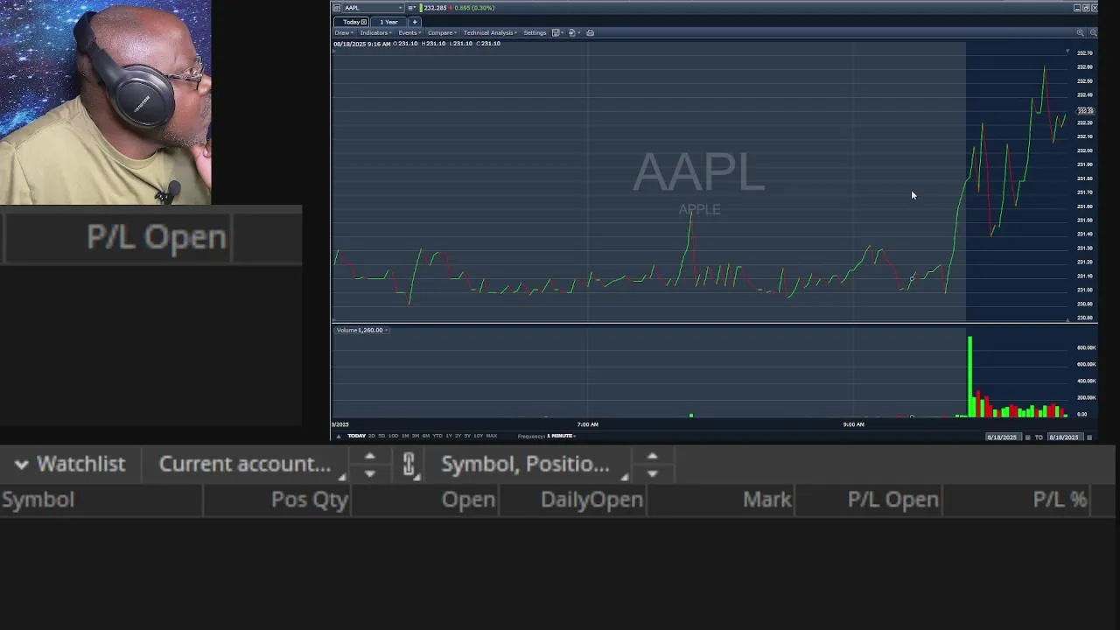Edit the chart end date field
Viewport: 1120px width, 630px height.
click(x=1065, y=437)
